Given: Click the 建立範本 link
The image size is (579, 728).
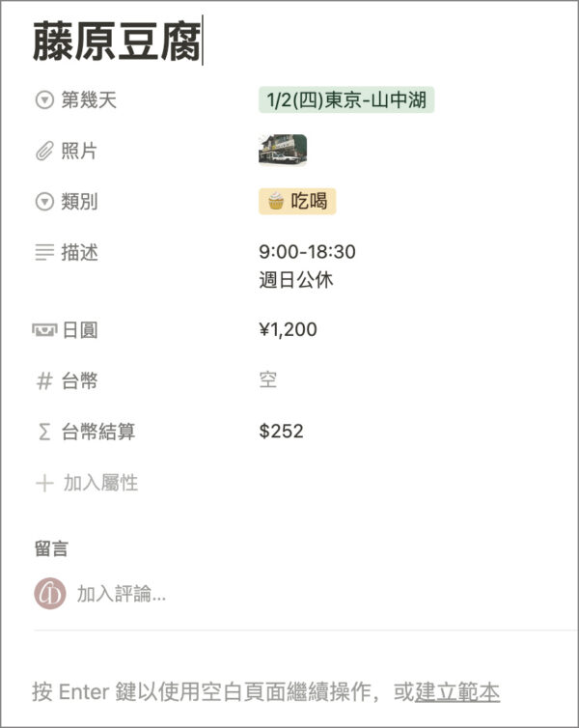Looking at the screenshot, I should click(457, 692).
